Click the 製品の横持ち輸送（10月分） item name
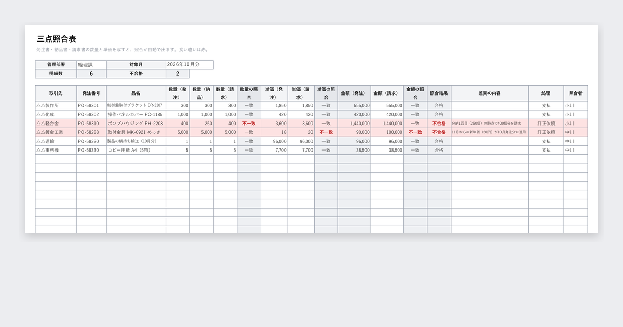This screenshot has height=327, width=623. pos(136,141)
